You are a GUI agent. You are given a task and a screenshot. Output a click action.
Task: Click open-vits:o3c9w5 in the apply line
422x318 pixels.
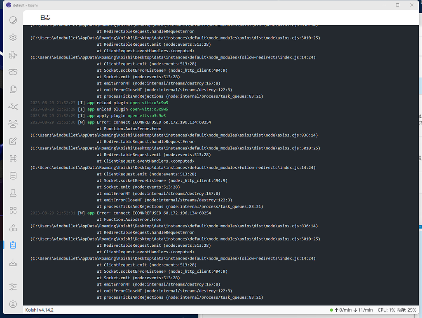pyautogui.click(x=147, y=116)
